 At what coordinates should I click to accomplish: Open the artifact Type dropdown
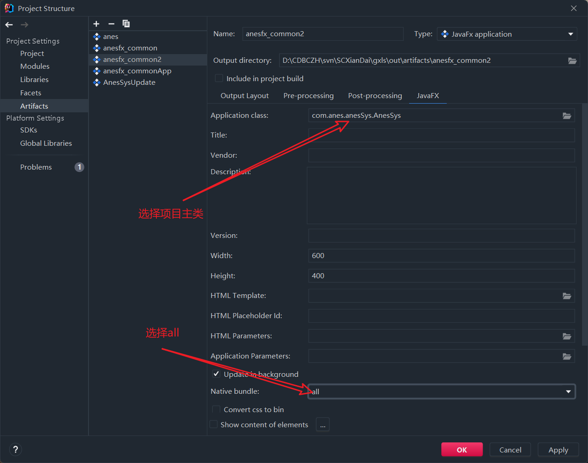[508, 34]
